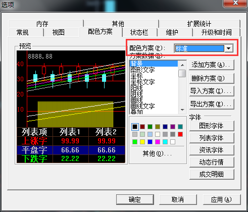Pick the navy blue swatch
This screenshot has height=212, width=248.
coord(165,127)
